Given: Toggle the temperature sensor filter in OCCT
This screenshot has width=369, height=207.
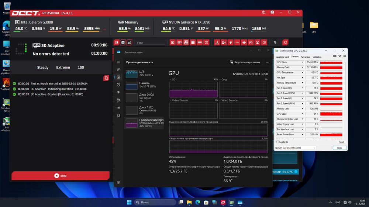Looking at the screenshot, I should (x=217, y=42).
